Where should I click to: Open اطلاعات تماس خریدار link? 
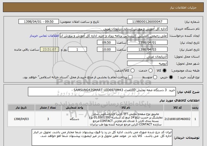pyautogui.click(x=44, y=36)
